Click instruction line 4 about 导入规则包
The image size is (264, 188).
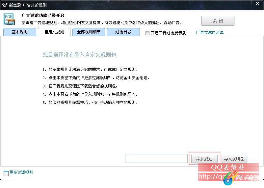(90, 94)
